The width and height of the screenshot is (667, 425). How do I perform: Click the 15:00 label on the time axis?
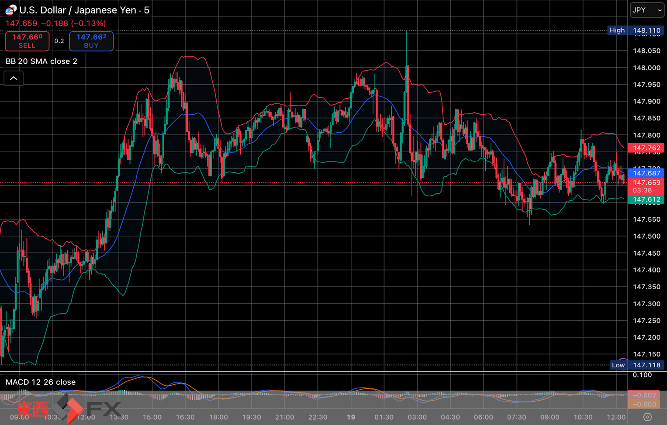[152, 417]
